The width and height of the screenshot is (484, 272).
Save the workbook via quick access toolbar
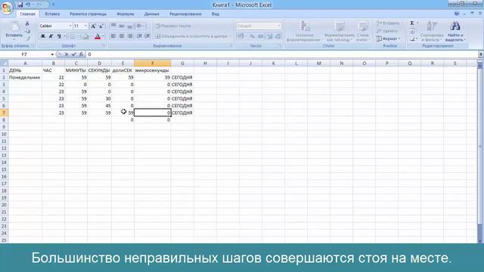tap(20, 5)
